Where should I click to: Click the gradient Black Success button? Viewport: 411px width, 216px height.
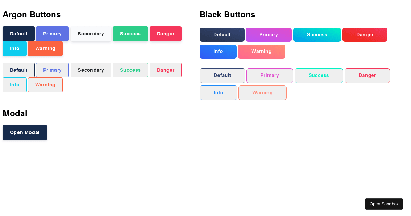(x=317, y=35)
